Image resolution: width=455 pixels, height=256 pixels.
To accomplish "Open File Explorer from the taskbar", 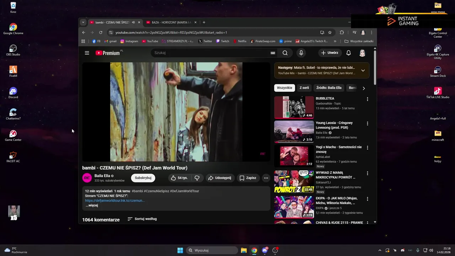I will coord(244,250).
